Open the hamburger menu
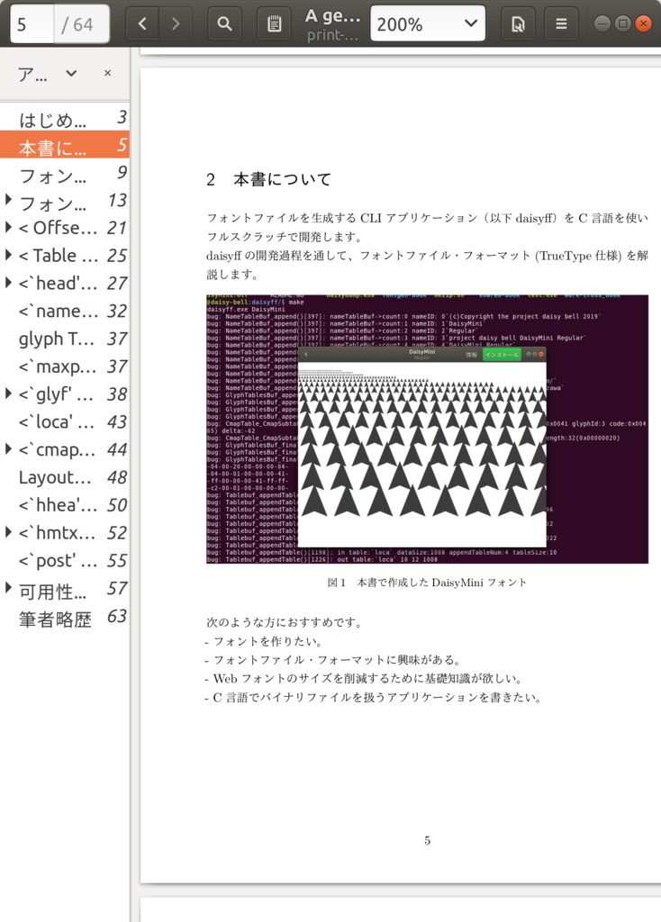 (561, 23)
